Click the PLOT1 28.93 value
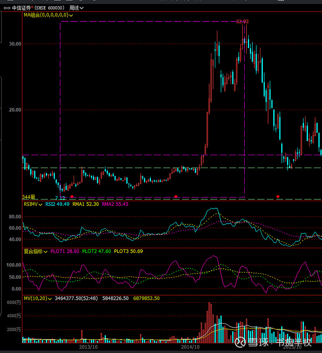This screenshot has width=322, height=353. (65, 251)
